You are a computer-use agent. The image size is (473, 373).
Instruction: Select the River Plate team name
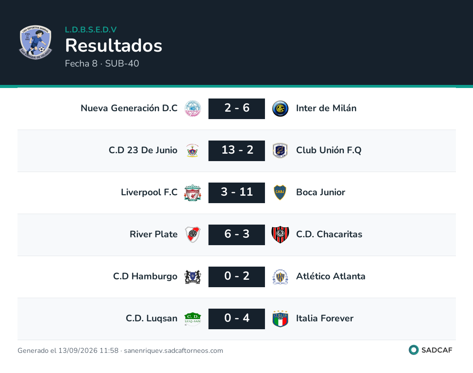[x=154, y=234]
